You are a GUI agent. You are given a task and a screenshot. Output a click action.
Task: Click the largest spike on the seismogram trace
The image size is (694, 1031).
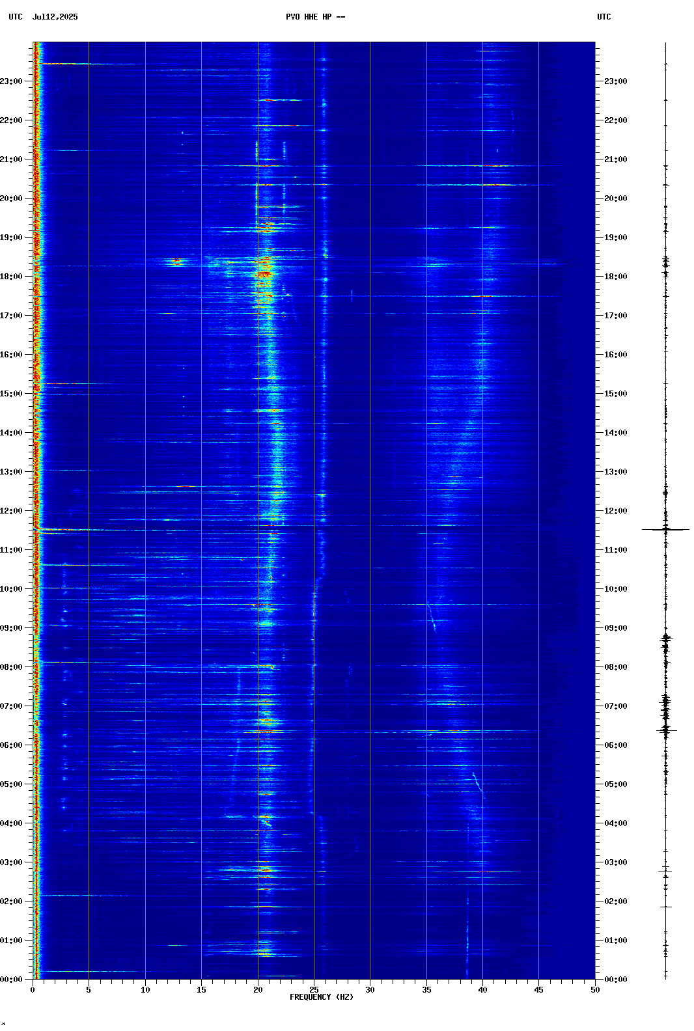(665, 530)
